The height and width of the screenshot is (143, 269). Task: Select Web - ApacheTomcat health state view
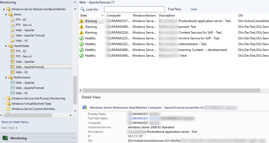pyautogui.click(x=41, y=67)
